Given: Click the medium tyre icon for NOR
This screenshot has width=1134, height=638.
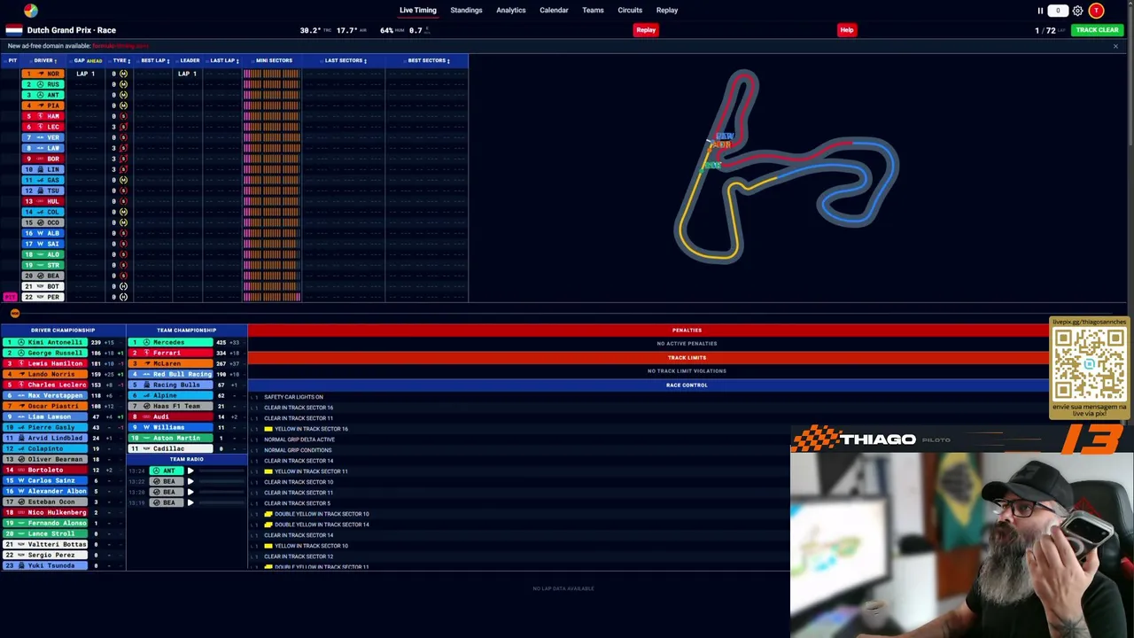Looking at the screenshot, I should [123, 74].
